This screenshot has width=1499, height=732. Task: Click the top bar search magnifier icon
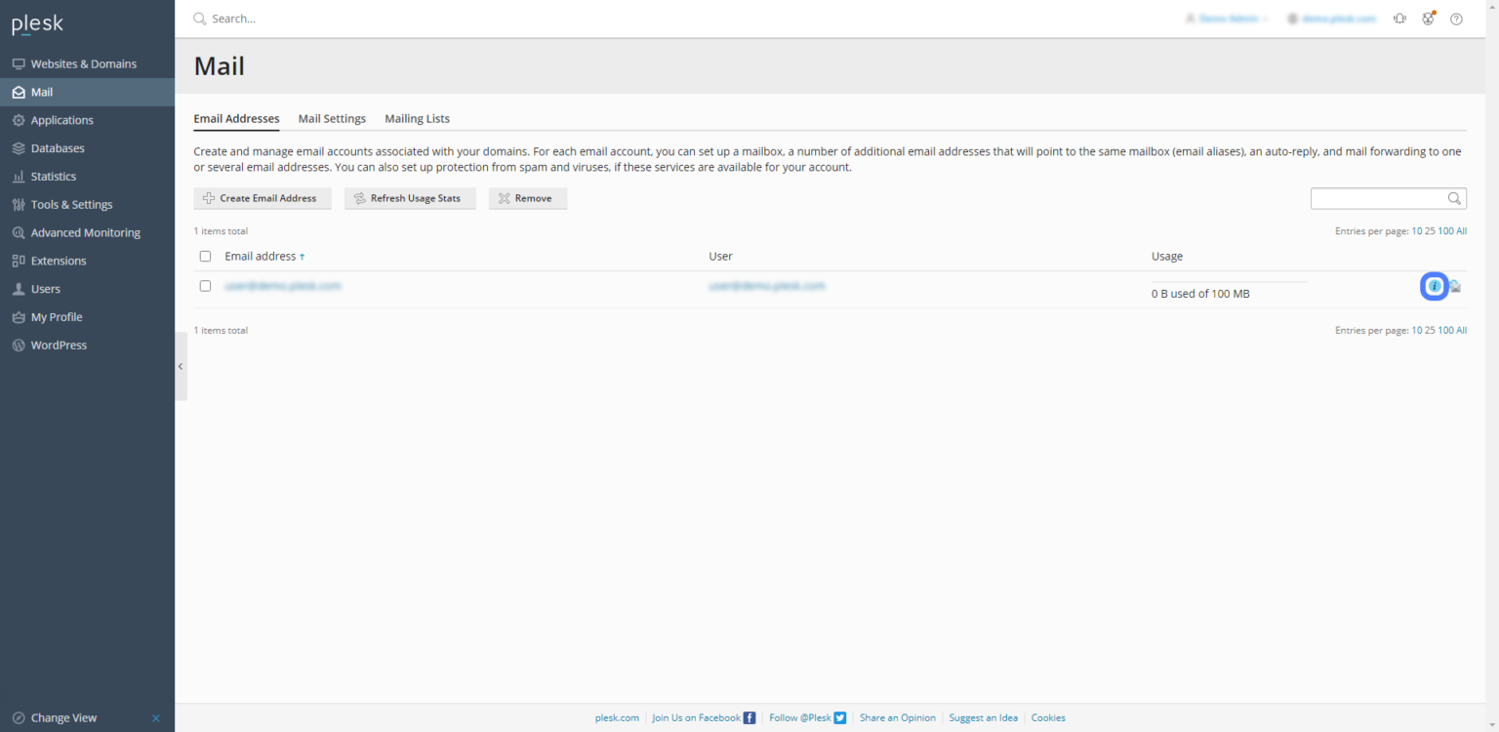click(x=200, y=19)
